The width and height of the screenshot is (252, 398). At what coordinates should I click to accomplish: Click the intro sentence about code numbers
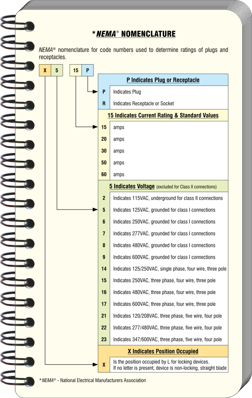click(133, 53)
